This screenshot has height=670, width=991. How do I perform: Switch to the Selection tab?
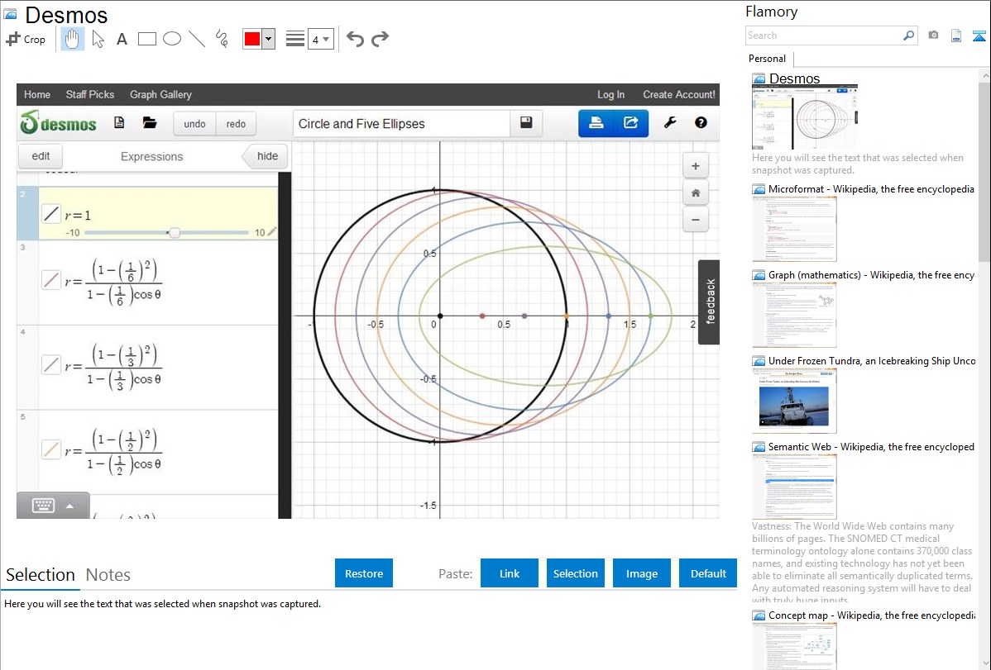(41, 575)
